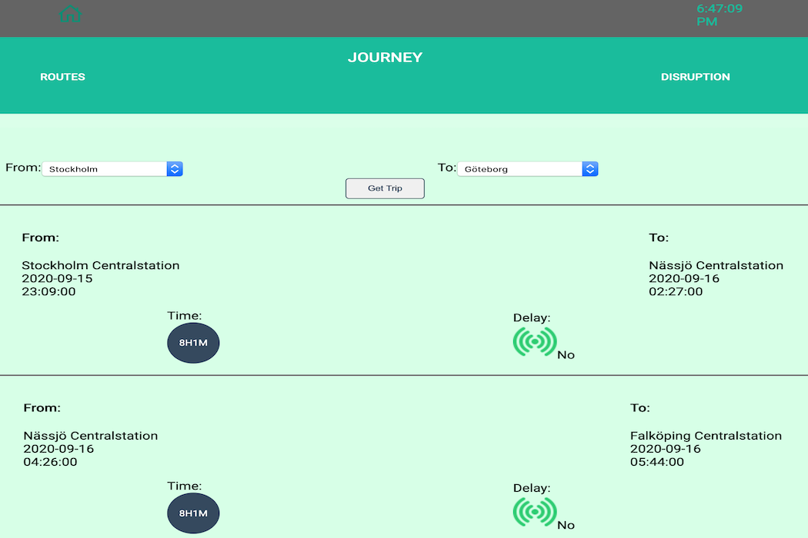Click the 05:44:00 arrival time
The height and width of the screenshot is (538, 808).
[656, 462]
